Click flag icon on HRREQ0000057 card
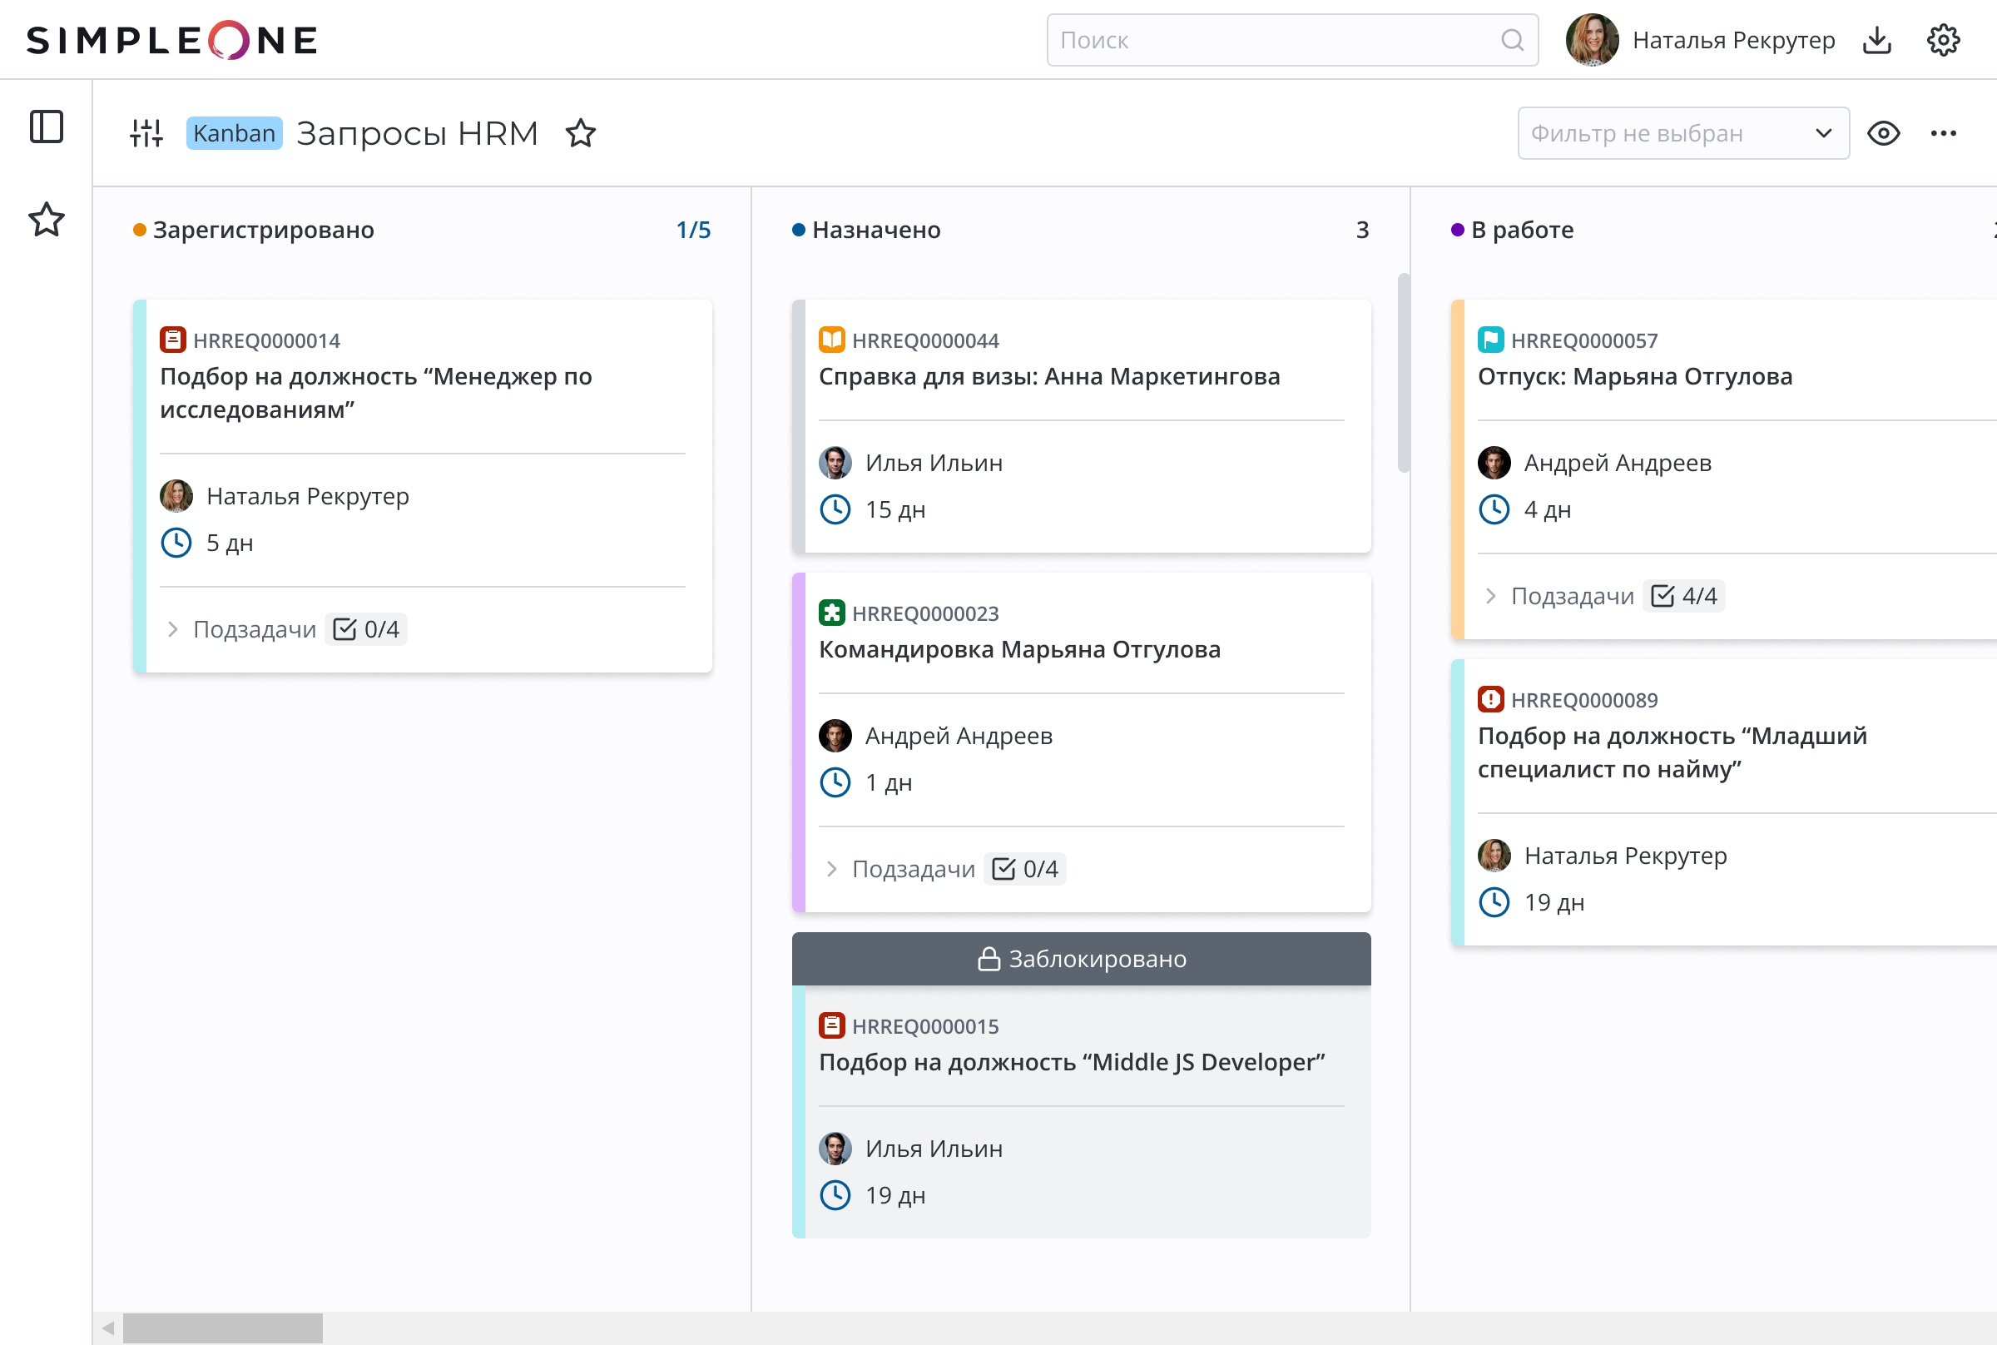The image size is (1997, 1345). click(1490, 340)
